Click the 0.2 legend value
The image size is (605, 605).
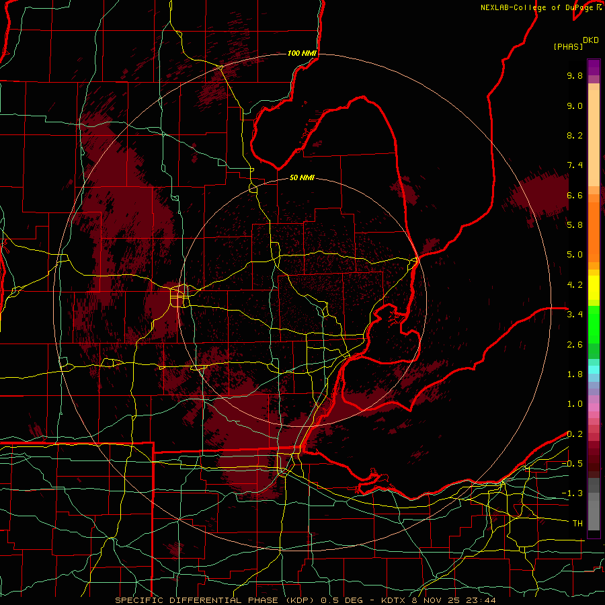575,434
